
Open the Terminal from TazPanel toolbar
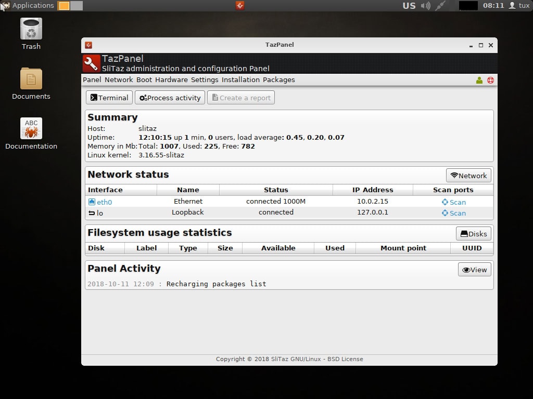pyautogui.click(x=109, y=97)
